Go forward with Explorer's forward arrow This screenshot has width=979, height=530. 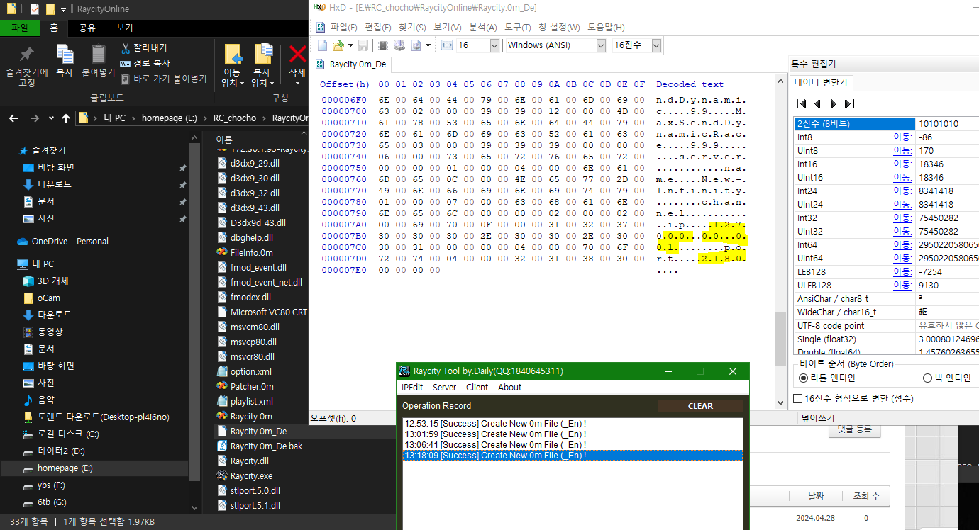34,118
